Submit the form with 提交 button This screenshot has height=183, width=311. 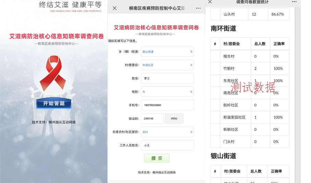click(x=157, y=158)
